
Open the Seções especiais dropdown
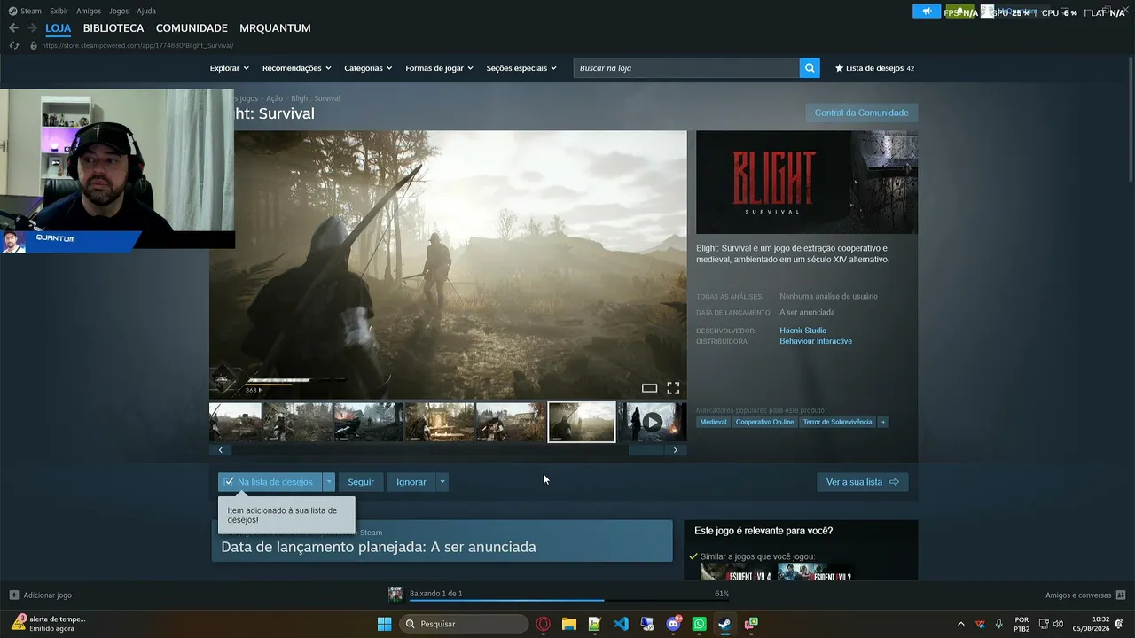click(x=521, y=68)
